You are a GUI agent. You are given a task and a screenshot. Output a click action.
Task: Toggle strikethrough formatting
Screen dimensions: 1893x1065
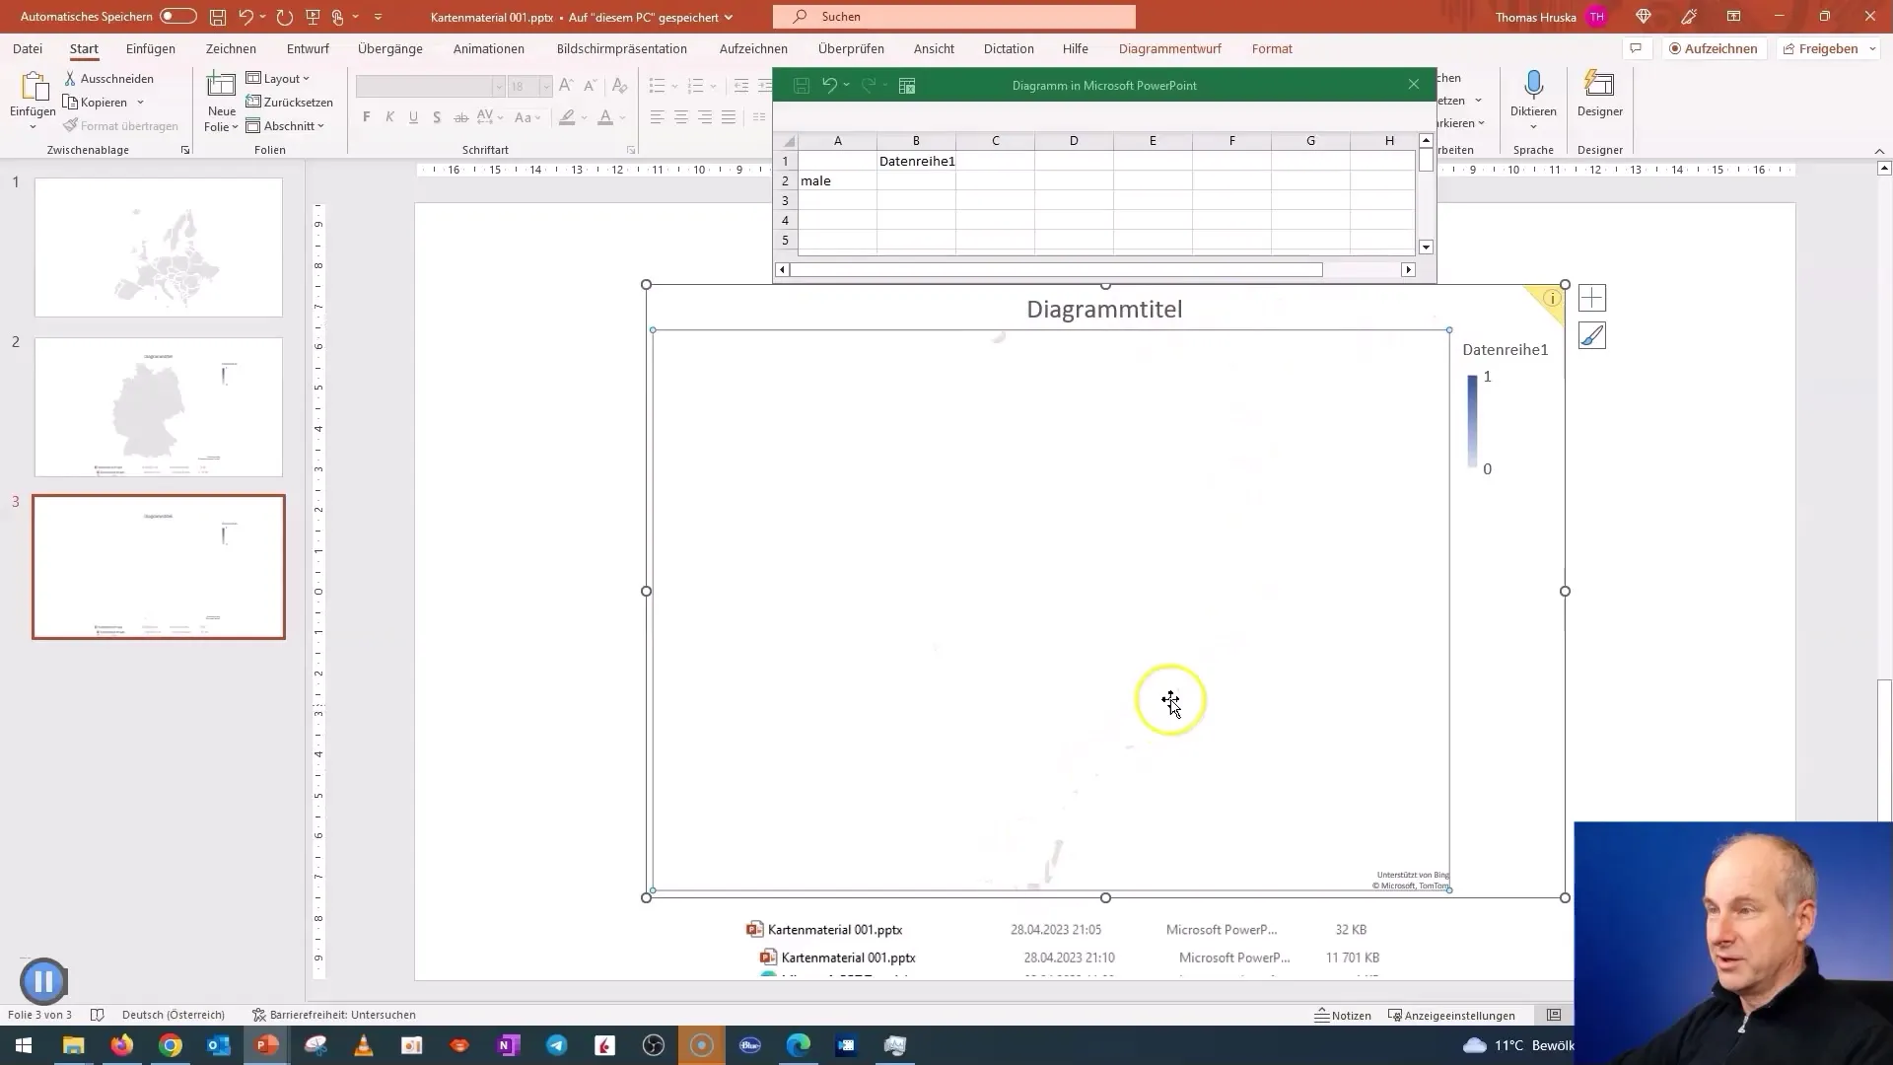pos(460,117)
